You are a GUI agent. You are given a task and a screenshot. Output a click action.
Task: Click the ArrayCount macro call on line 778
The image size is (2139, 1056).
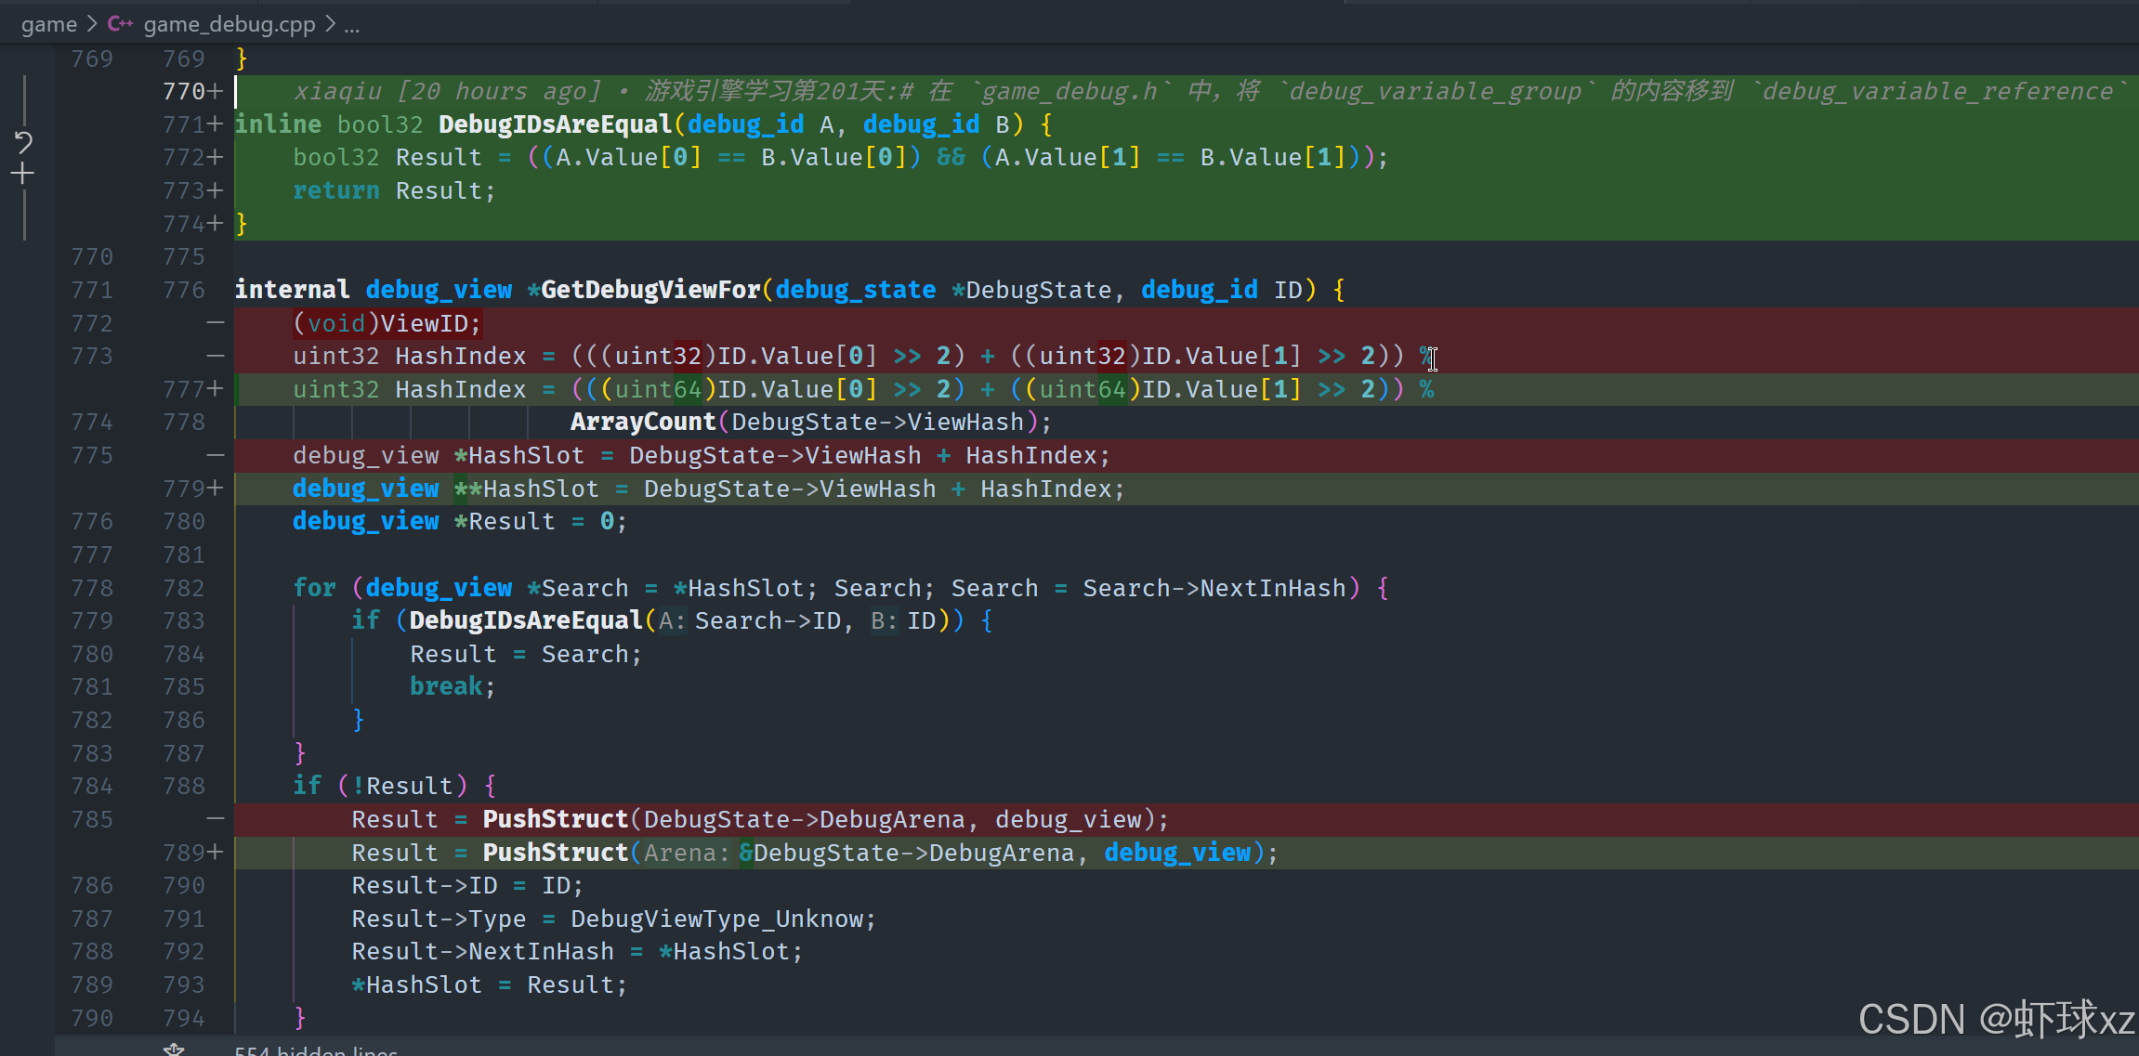[x=642, y=422]
